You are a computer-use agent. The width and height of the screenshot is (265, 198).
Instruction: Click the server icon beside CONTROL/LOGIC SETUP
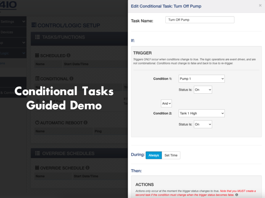(34, 25)
